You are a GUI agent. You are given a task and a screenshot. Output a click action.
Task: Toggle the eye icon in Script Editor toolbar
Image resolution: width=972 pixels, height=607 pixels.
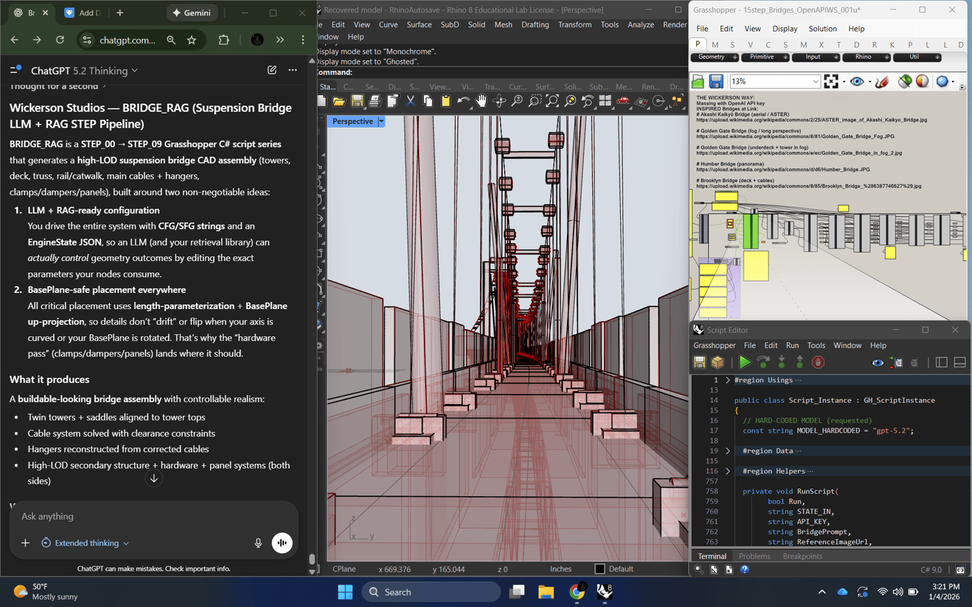(x=877, y=363)
